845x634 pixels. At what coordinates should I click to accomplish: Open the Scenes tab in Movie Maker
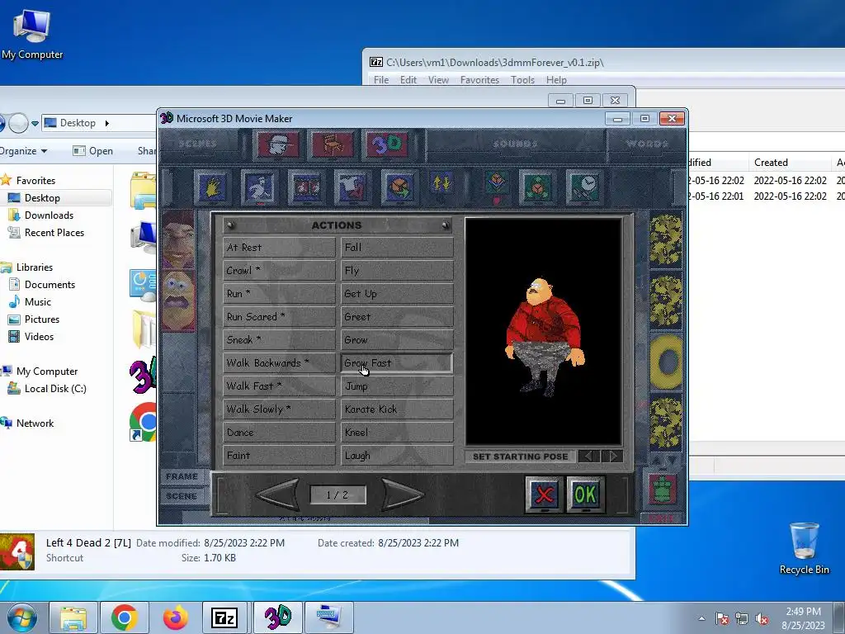click(x=198, y=144)
